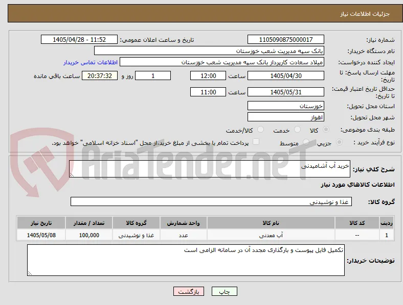Click request creator field میلاد سعادت
This screenshot has height=305, width=403.
click(222, 62)
